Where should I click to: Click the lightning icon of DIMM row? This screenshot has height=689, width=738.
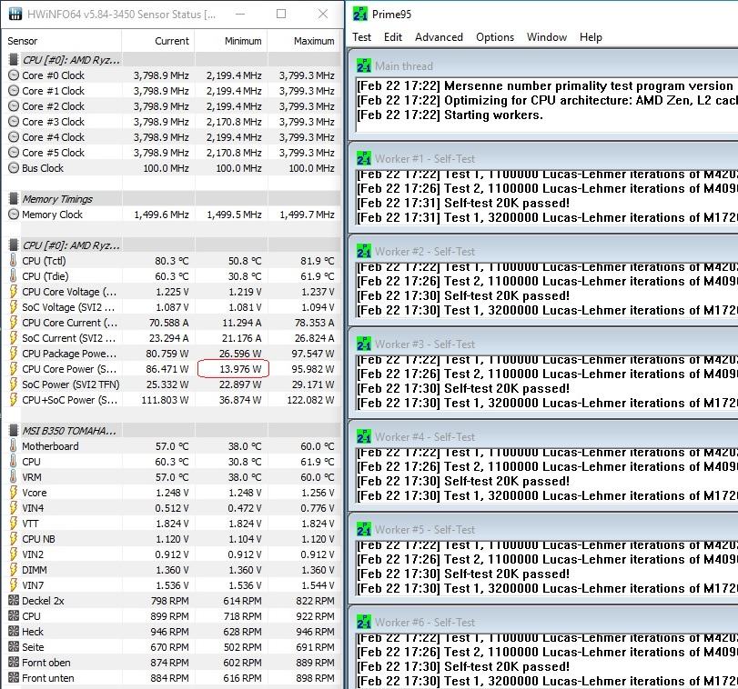(x=13, y=570)
